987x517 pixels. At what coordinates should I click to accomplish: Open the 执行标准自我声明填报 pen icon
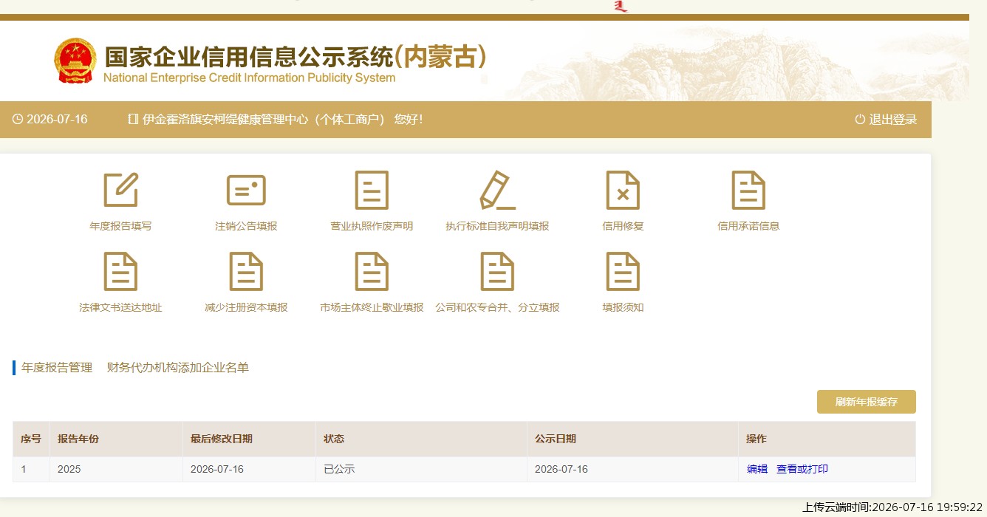497,190
